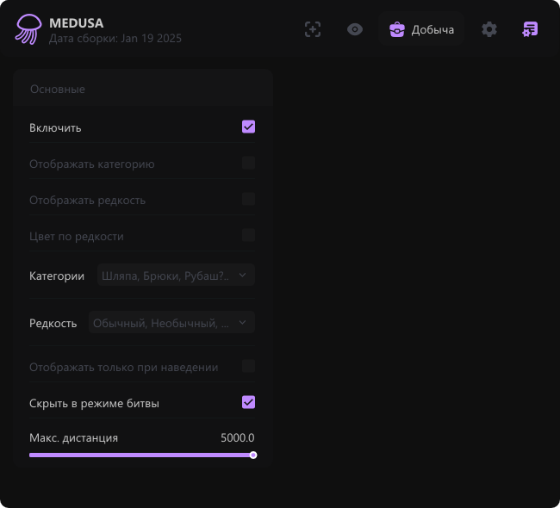Click the 5000.0 distance value
This screenshot has width=560, height=508.
coord(237,437)
